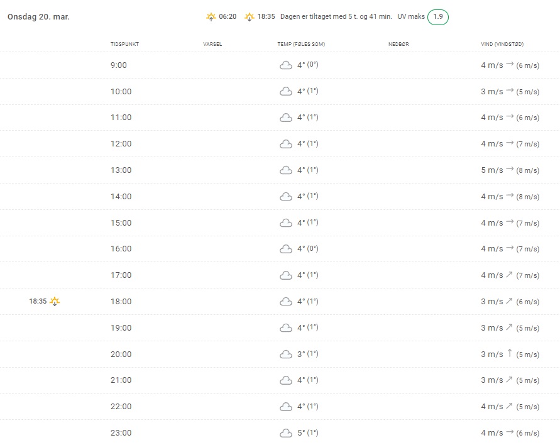
Task: Click the cloud icon in the 9:00 row
Action: tap(286, 65)
